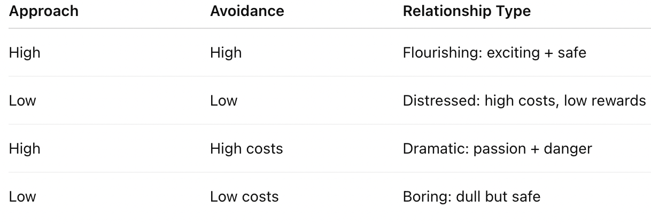Click Avoidance value High in Flourishing row
Image resolution: width=651 pixels, height=224 pixels.
(x=226, y=53)
